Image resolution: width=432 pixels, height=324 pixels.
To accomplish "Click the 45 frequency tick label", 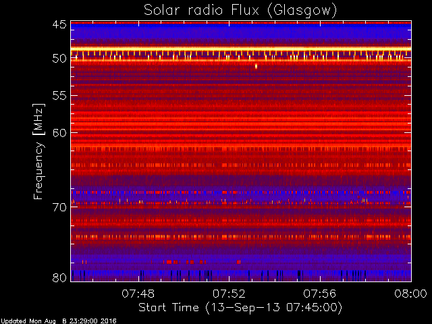I will [59, 24].
